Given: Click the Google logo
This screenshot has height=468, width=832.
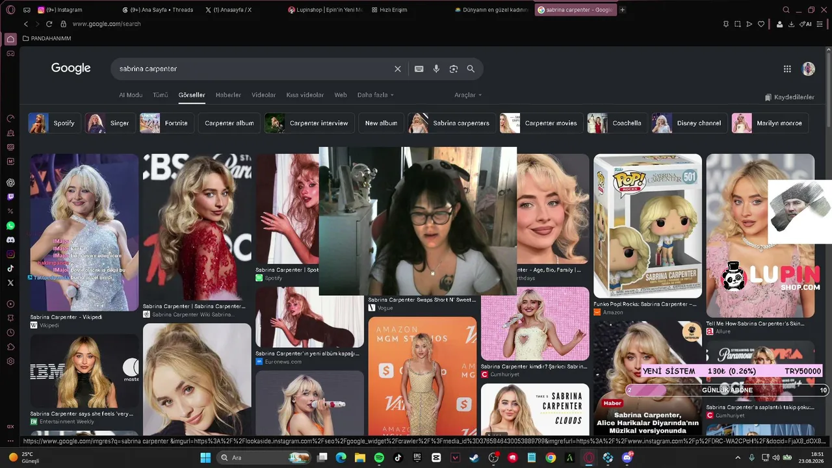Looking at the screenshot, I should click(x=71, y=68).
